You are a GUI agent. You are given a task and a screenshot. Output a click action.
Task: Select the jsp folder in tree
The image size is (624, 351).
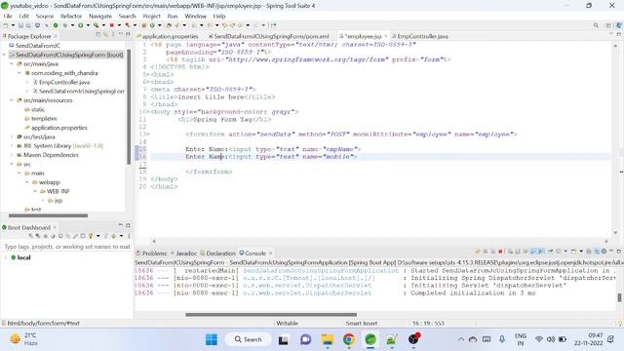pos(58,201)
